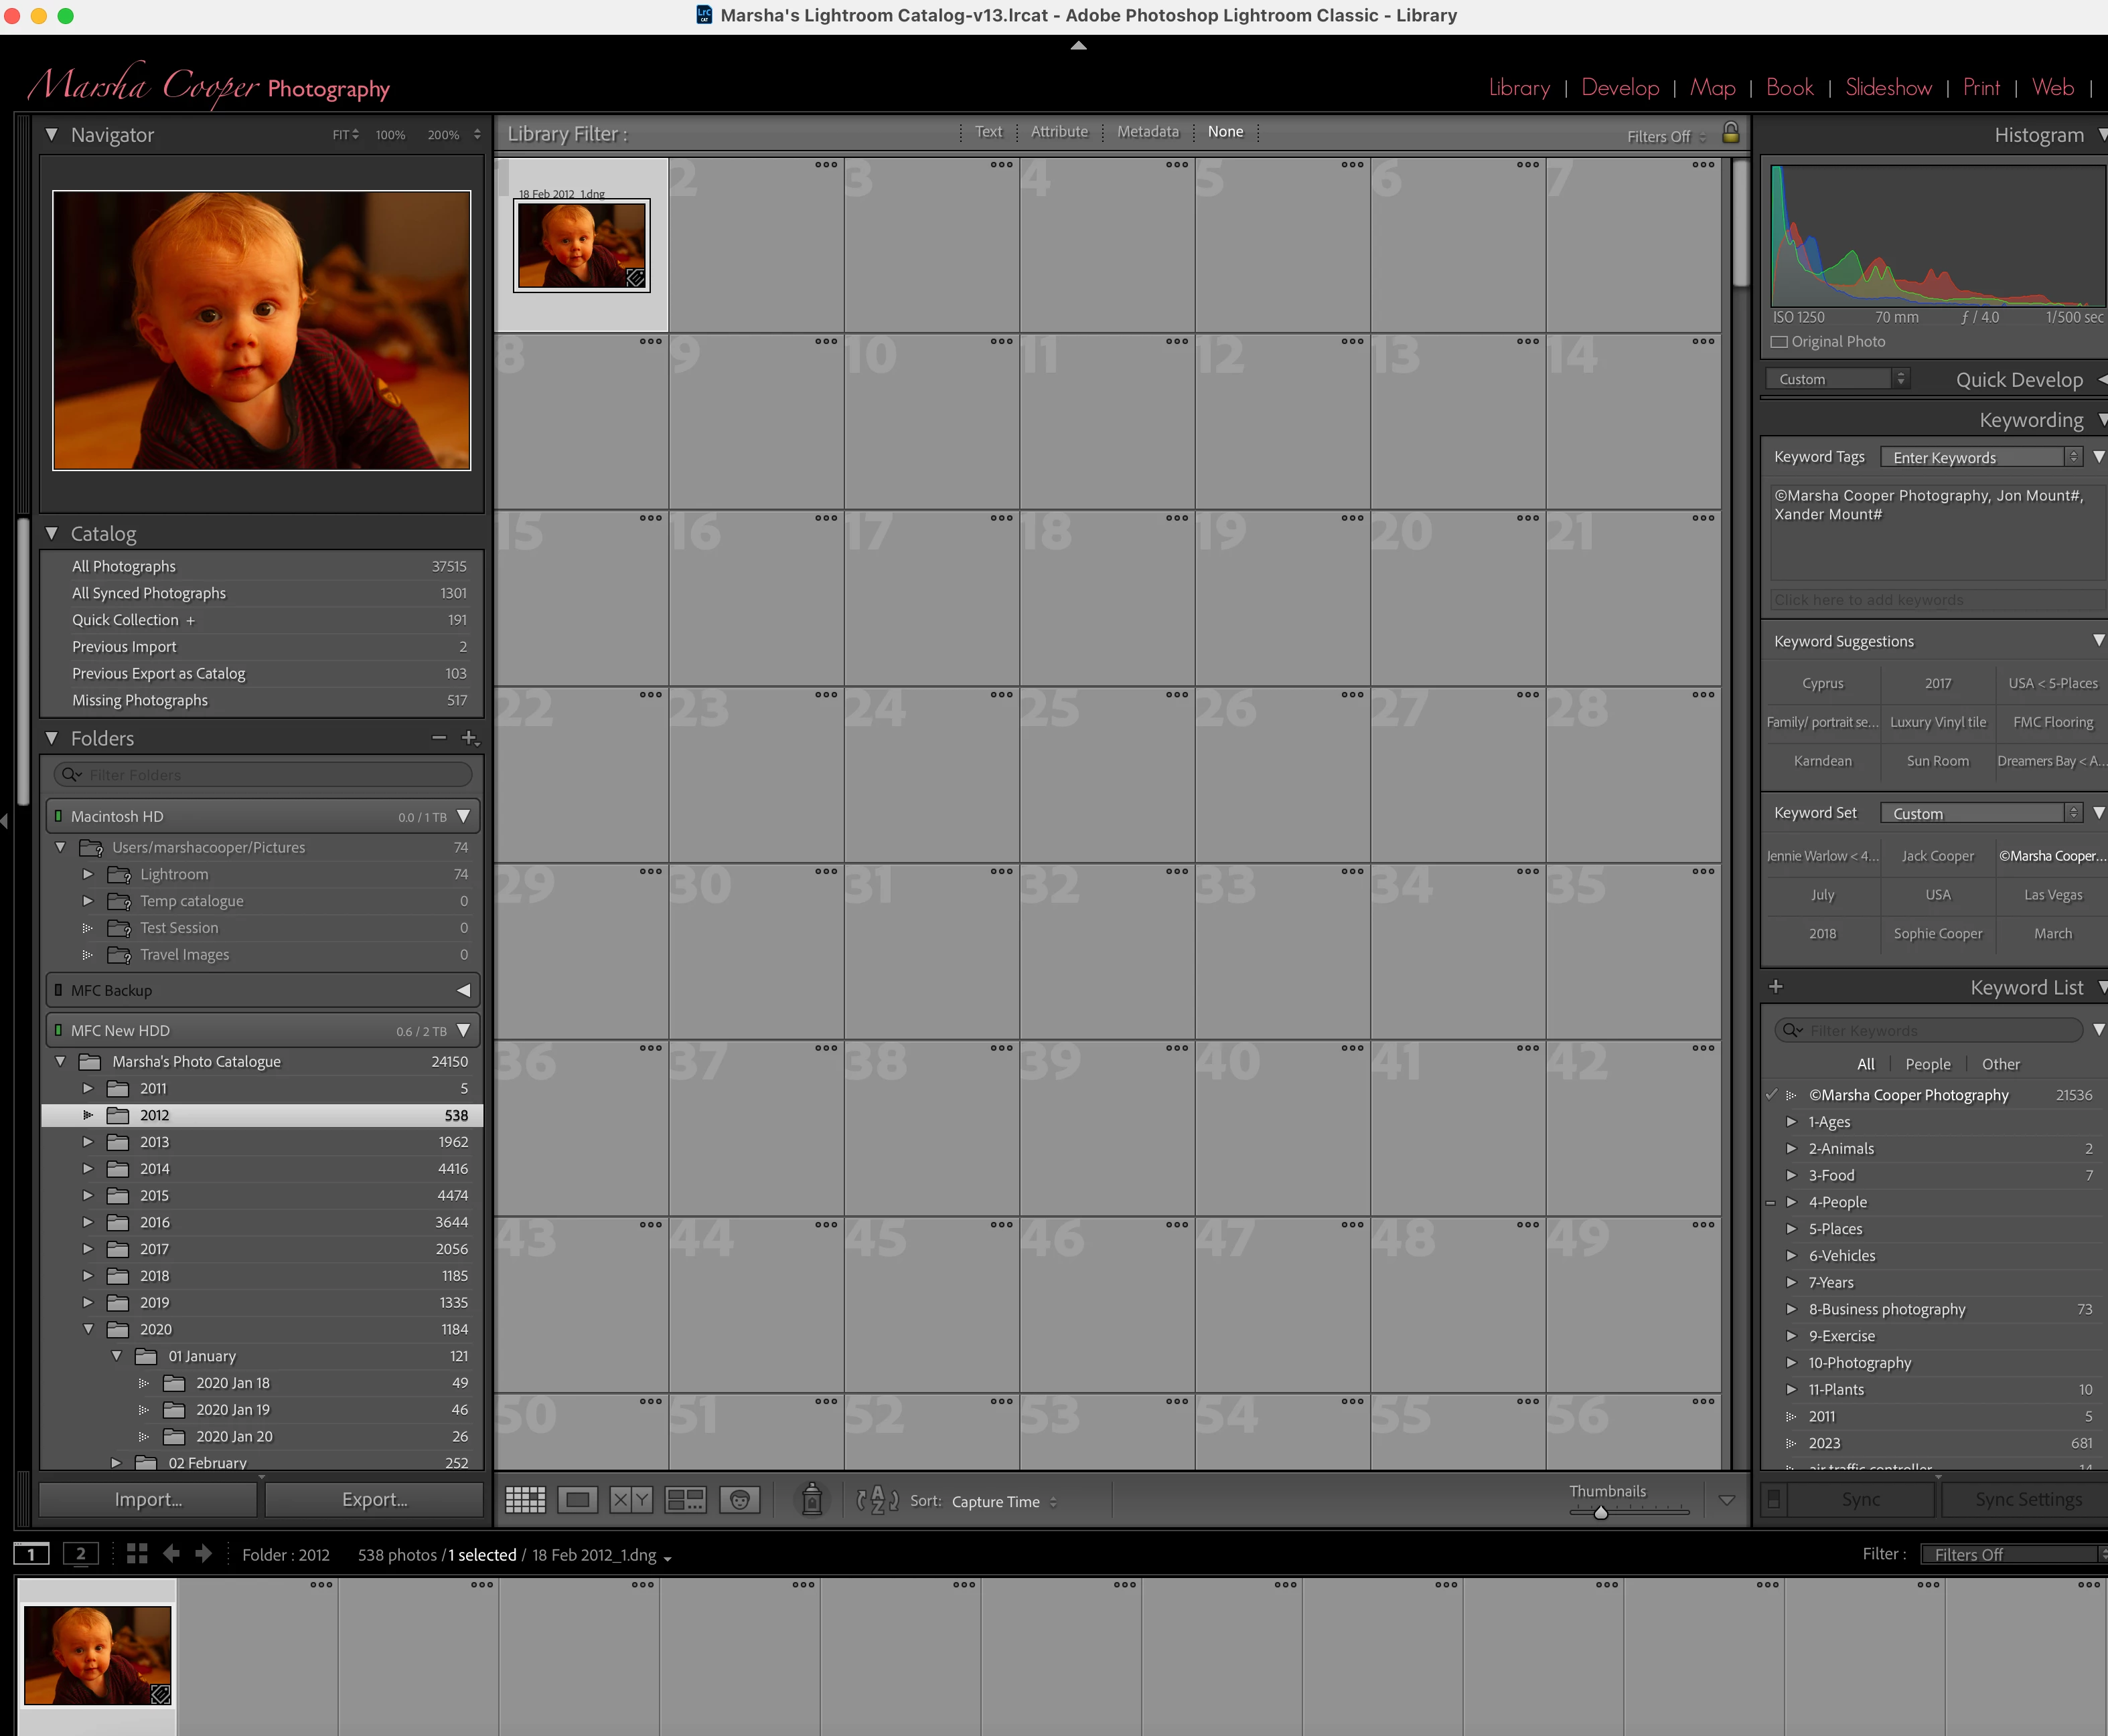Open the Develop module

[1620, 88]
